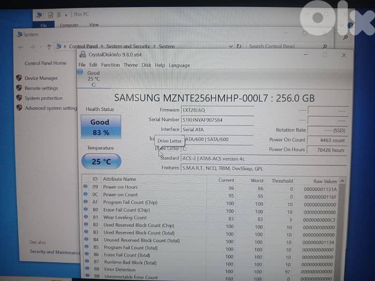Image resolution: width=375 pixels, height=281 pixels.
Task: Open Advanced system settings
Action: pyautogui.click(x=52, y=108)
